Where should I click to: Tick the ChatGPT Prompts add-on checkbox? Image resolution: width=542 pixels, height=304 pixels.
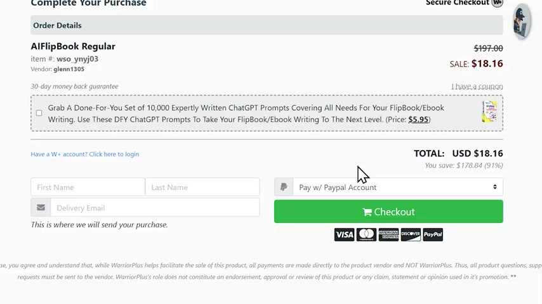coord(39,113)
